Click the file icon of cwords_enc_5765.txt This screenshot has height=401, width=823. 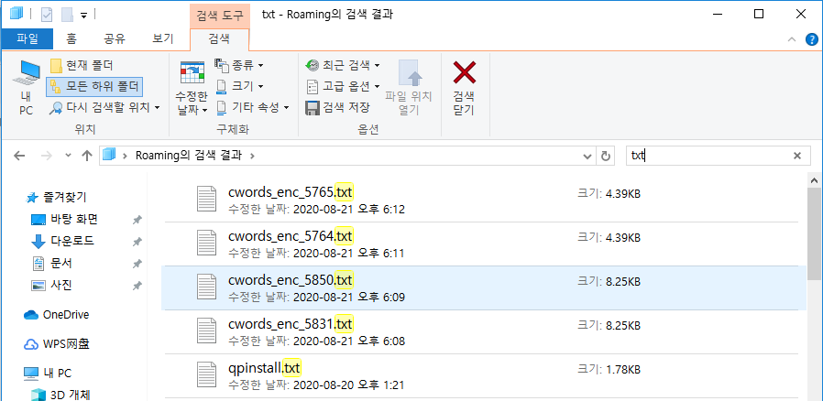(x=207, y=200)
